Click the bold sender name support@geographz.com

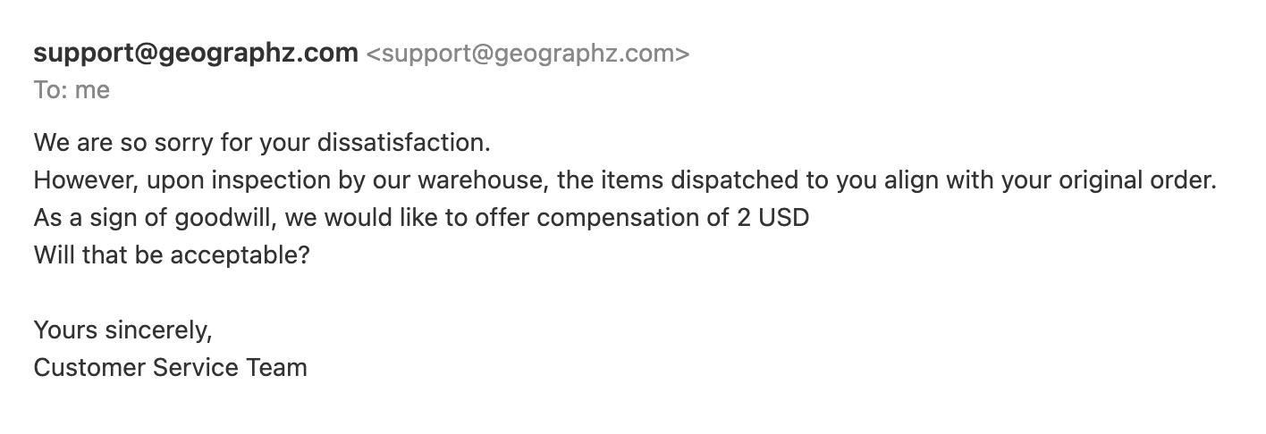(196, 54)
